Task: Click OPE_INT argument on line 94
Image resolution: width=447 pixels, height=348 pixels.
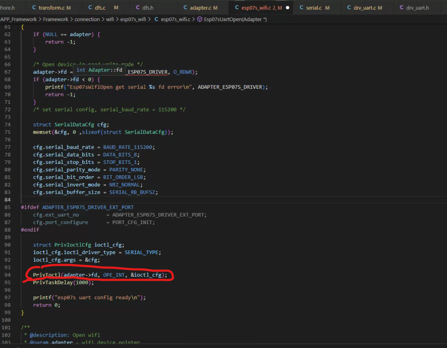Action: [x=114, y=275]
